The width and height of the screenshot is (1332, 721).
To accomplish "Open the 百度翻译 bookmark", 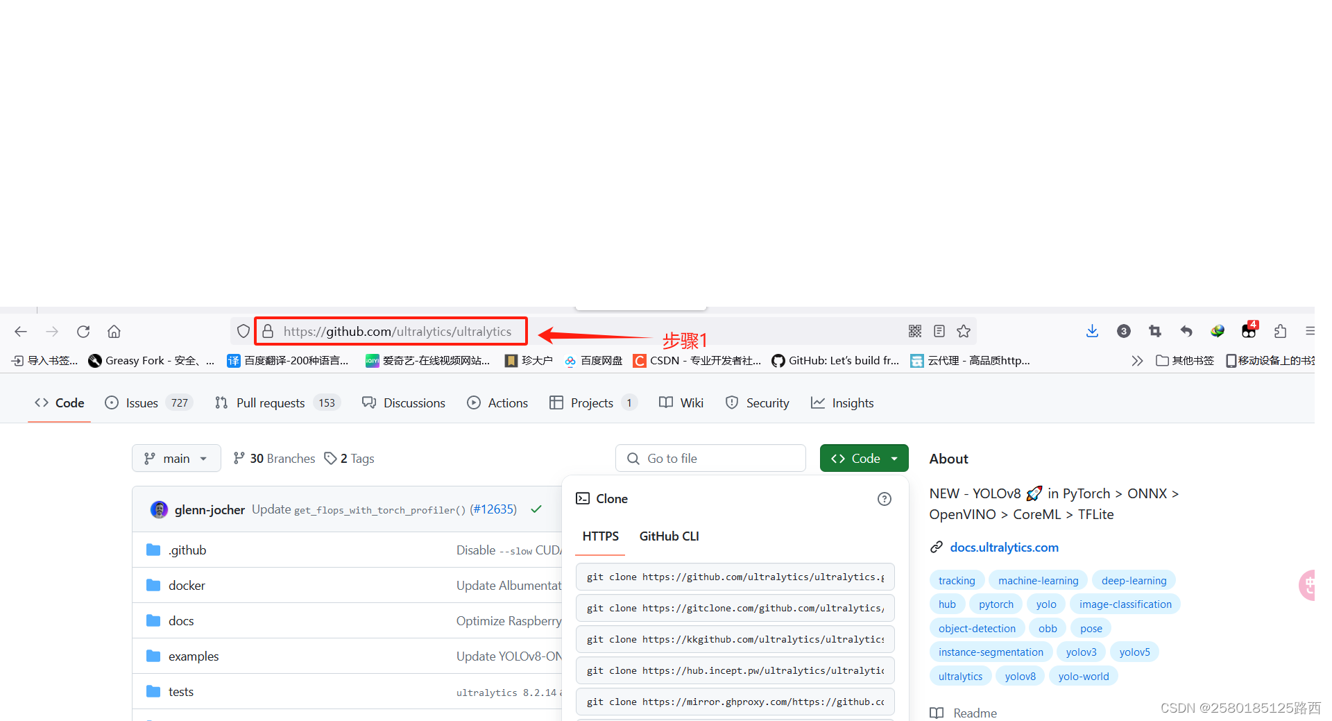I will tap(288, 361).
